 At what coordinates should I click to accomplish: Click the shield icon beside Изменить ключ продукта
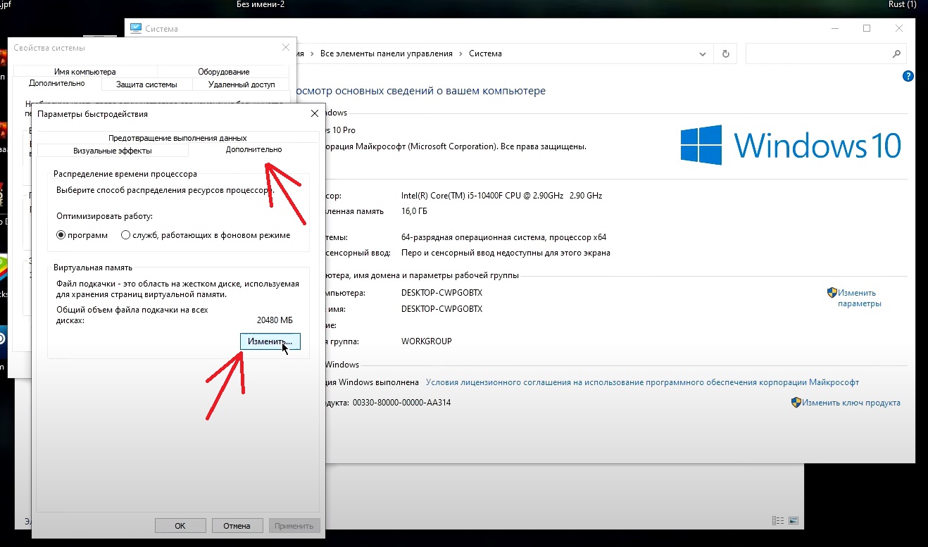coord(796,403)
